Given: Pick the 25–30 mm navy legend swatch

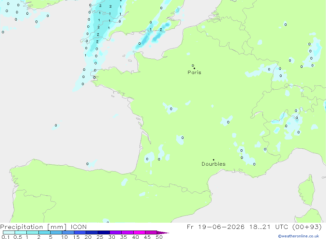Looking at the screenshot, I should [x=104, y=232].
